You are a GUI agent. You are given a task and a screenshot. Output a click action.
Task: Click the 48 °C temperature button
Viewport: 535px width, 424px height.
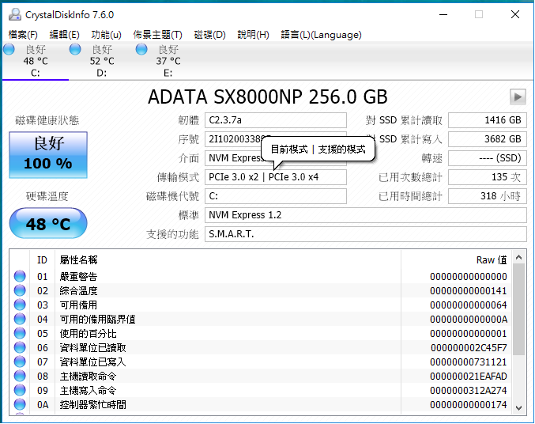48,223
